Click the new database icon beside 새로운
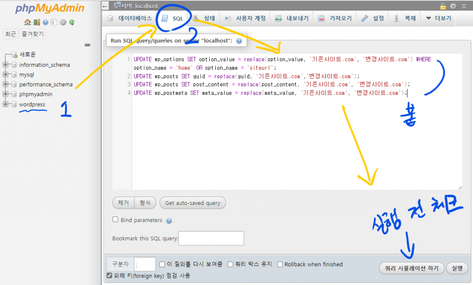The height and width of the screenshot is (285, 473). [x=14, y=55]
